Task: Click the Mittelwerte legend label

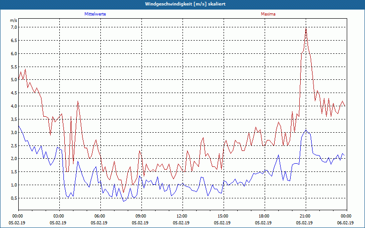Action: click(95, 14)
